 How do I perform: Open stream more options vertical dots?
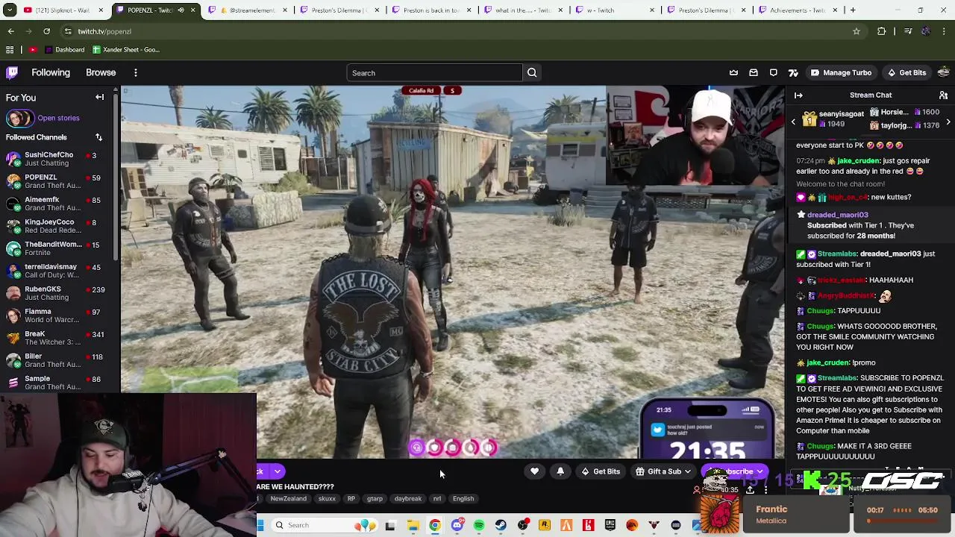[x=765, y=490]
